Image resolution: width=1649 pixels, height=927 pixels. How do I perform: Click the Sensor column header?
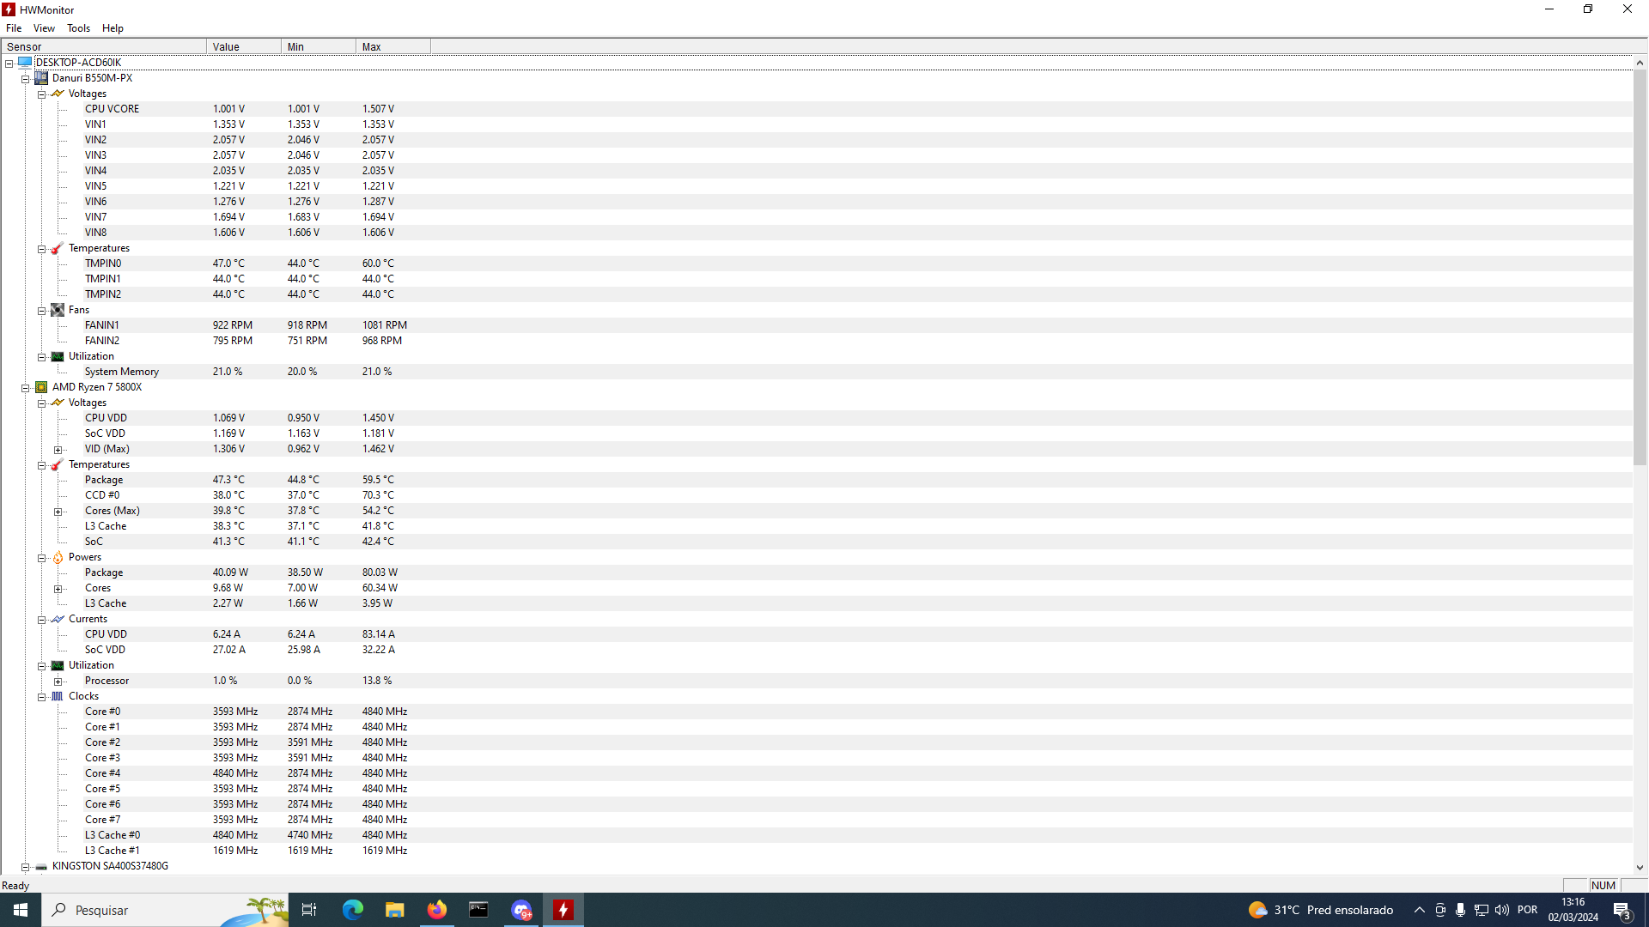(x=103, y=46)
